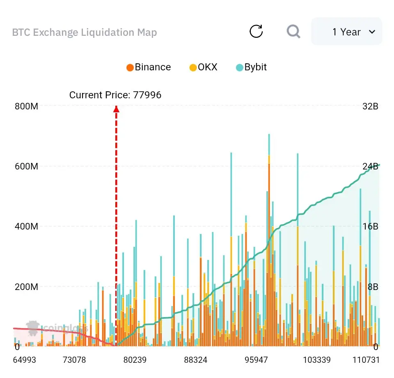Click the 103339 price axis label
This screenshot has height=378, width=394.
(x=316, y=360)
